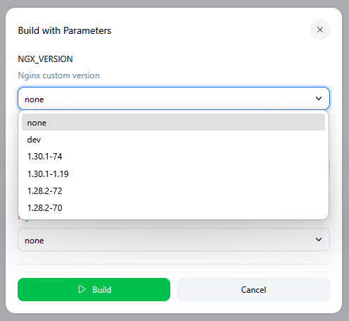Click the chevron arrow of NGX_VERSION dropdown
This screenshot has width=349, height=321.
tap(319, 98)
